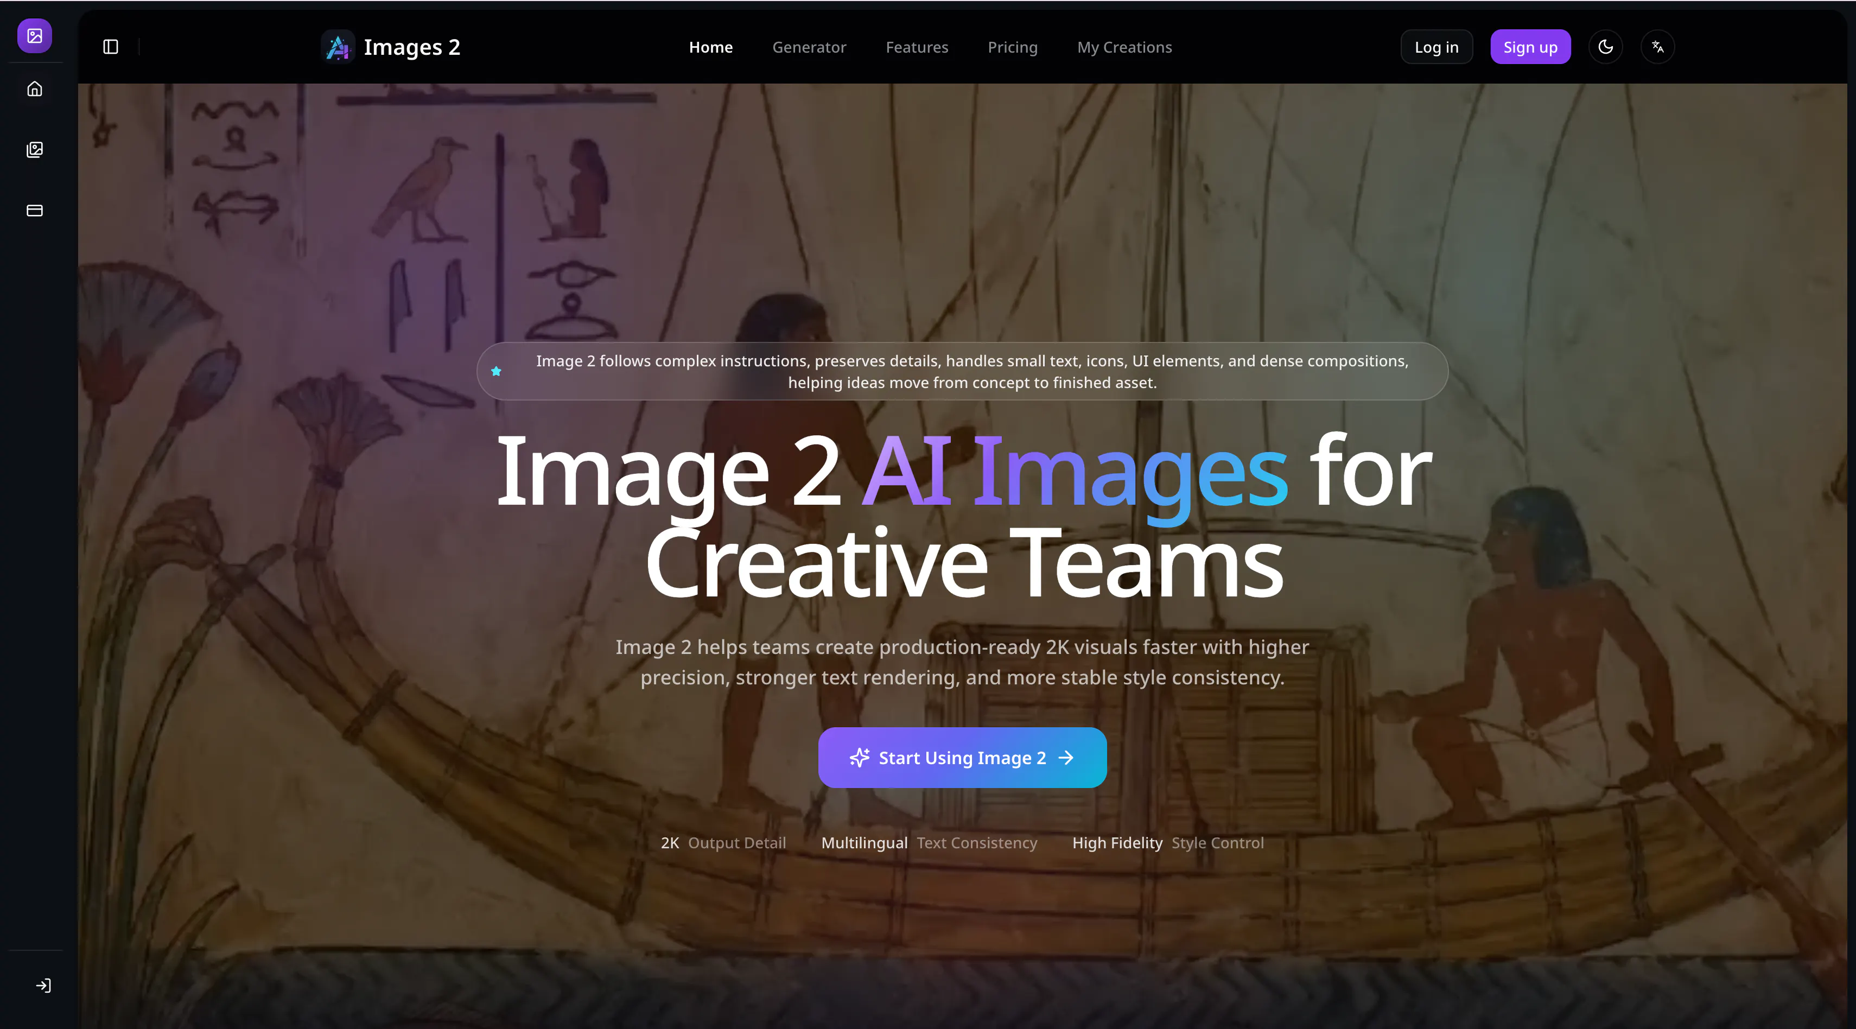Screen dimensions: 1856x1029
Task: Open the Pricing nav item
Action: tap(1012, 47)
